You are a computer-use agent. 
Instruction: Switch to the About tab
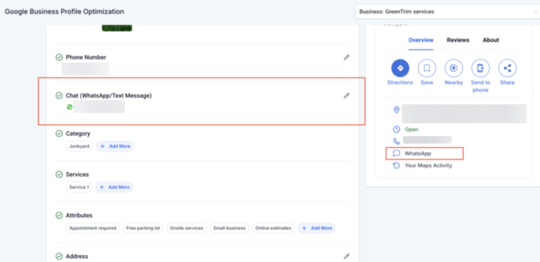[x=491, y=40]
